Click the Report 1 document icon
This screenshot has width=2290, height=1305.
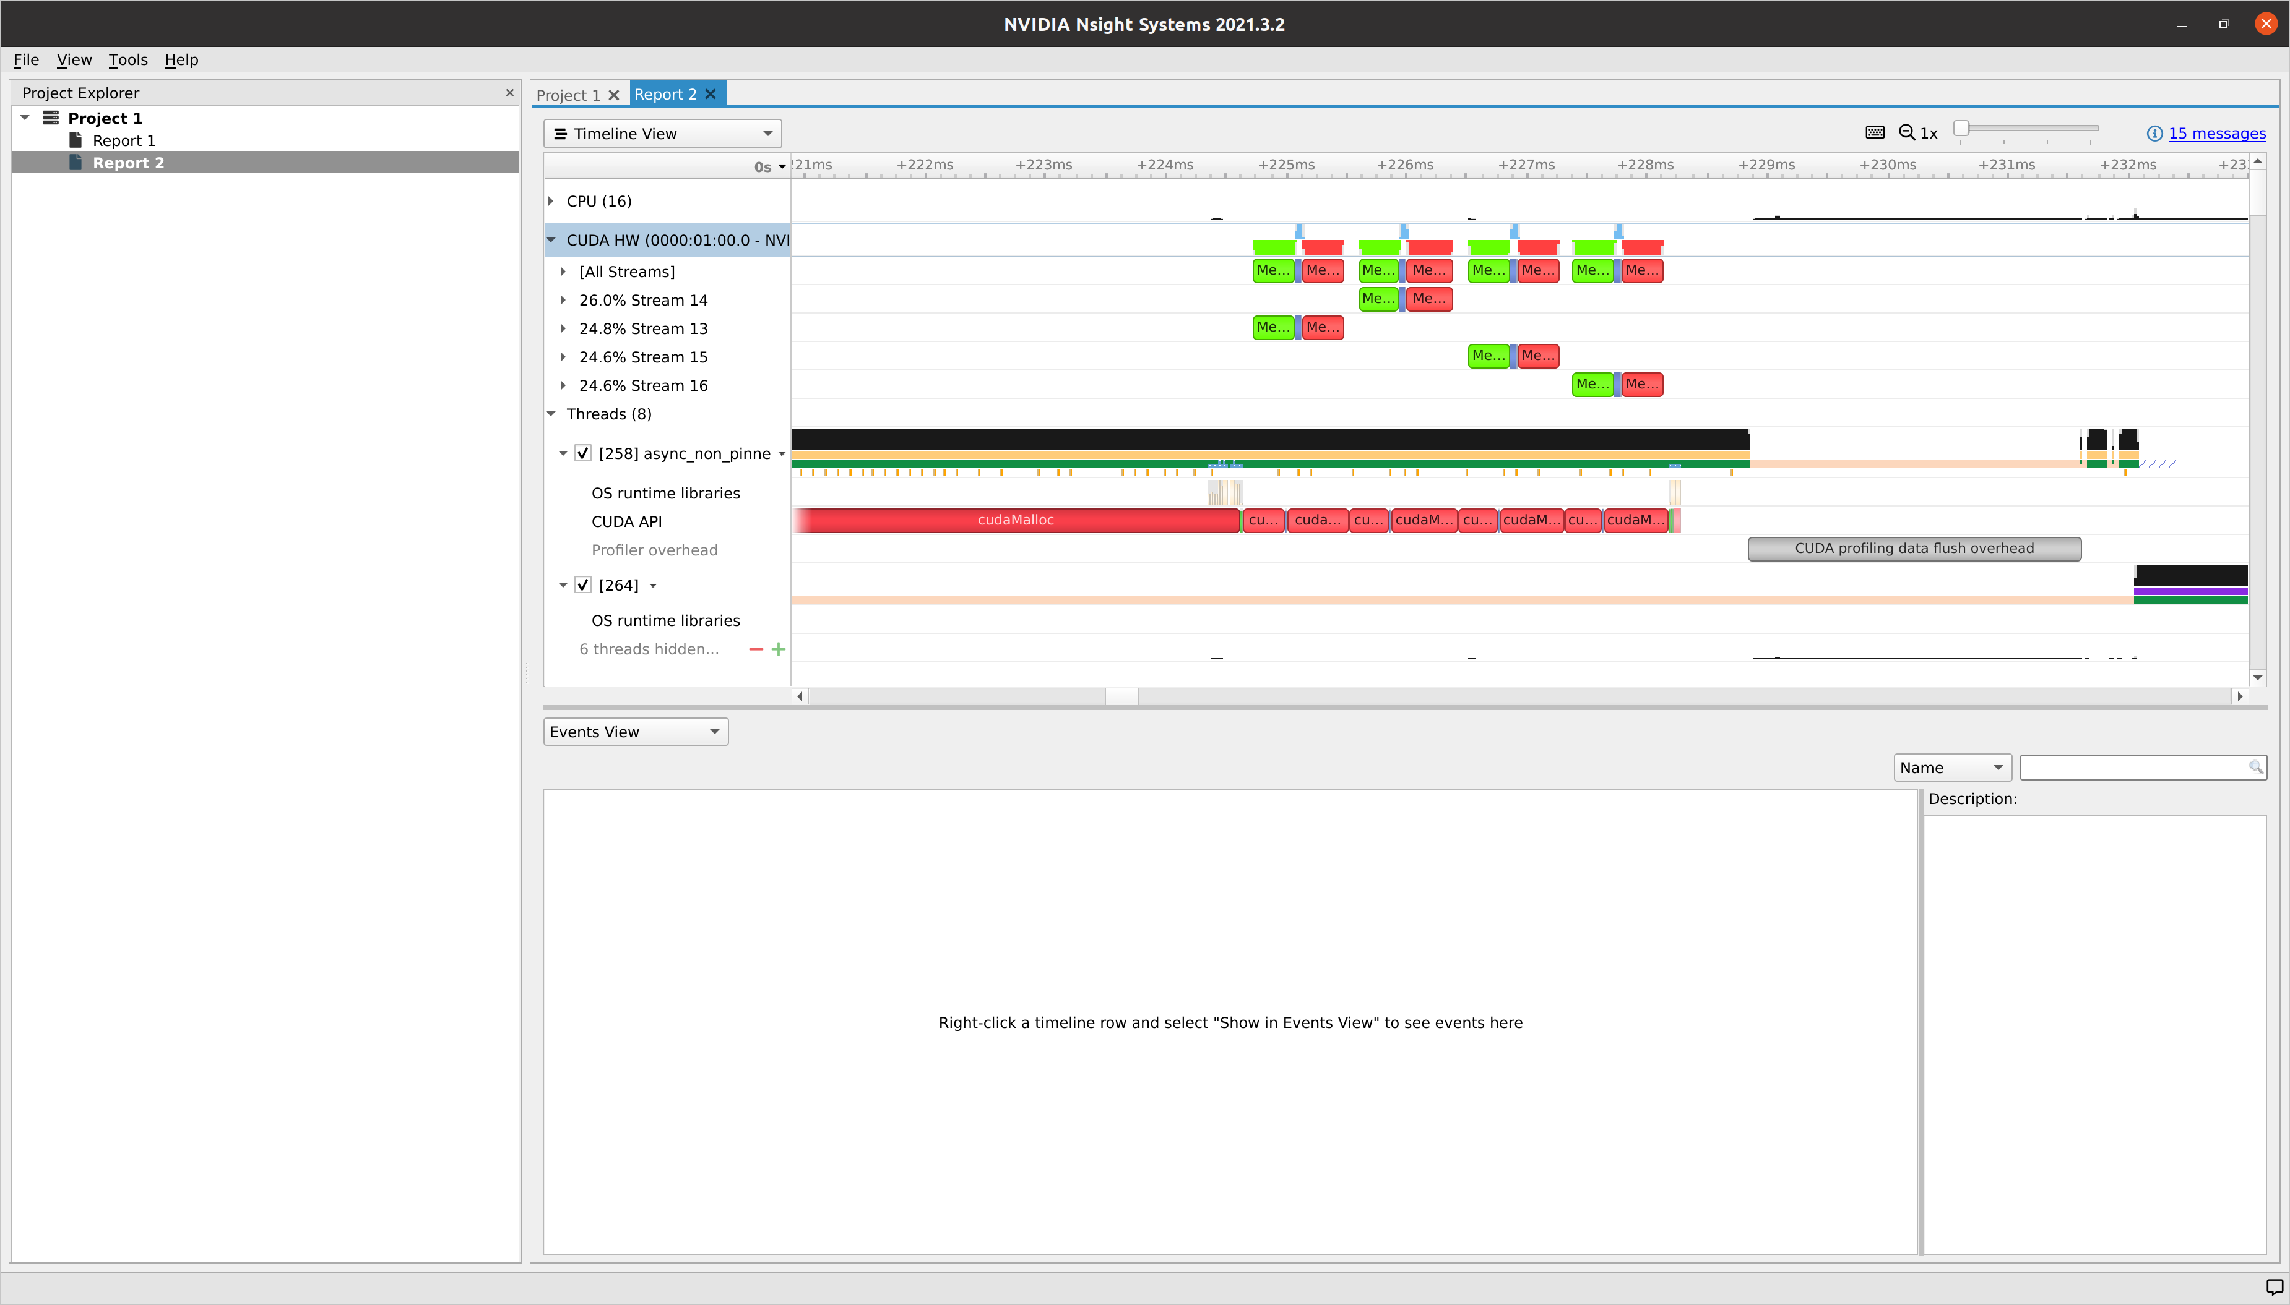pos(76,140)
